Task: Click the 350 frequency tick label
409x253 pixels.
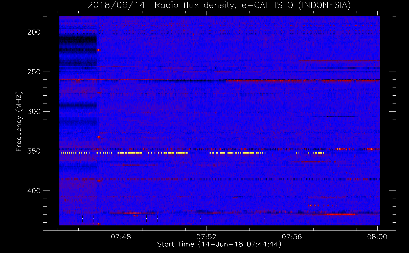Action: click(x=34, y=151)
